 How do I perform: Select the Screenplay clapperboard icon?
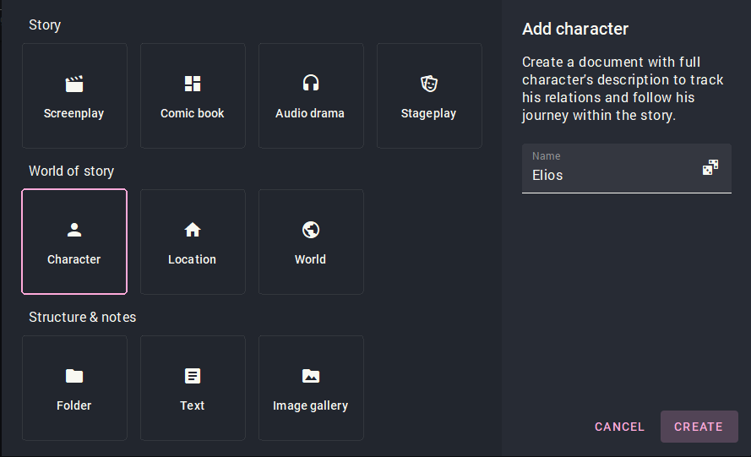[74, 84]
